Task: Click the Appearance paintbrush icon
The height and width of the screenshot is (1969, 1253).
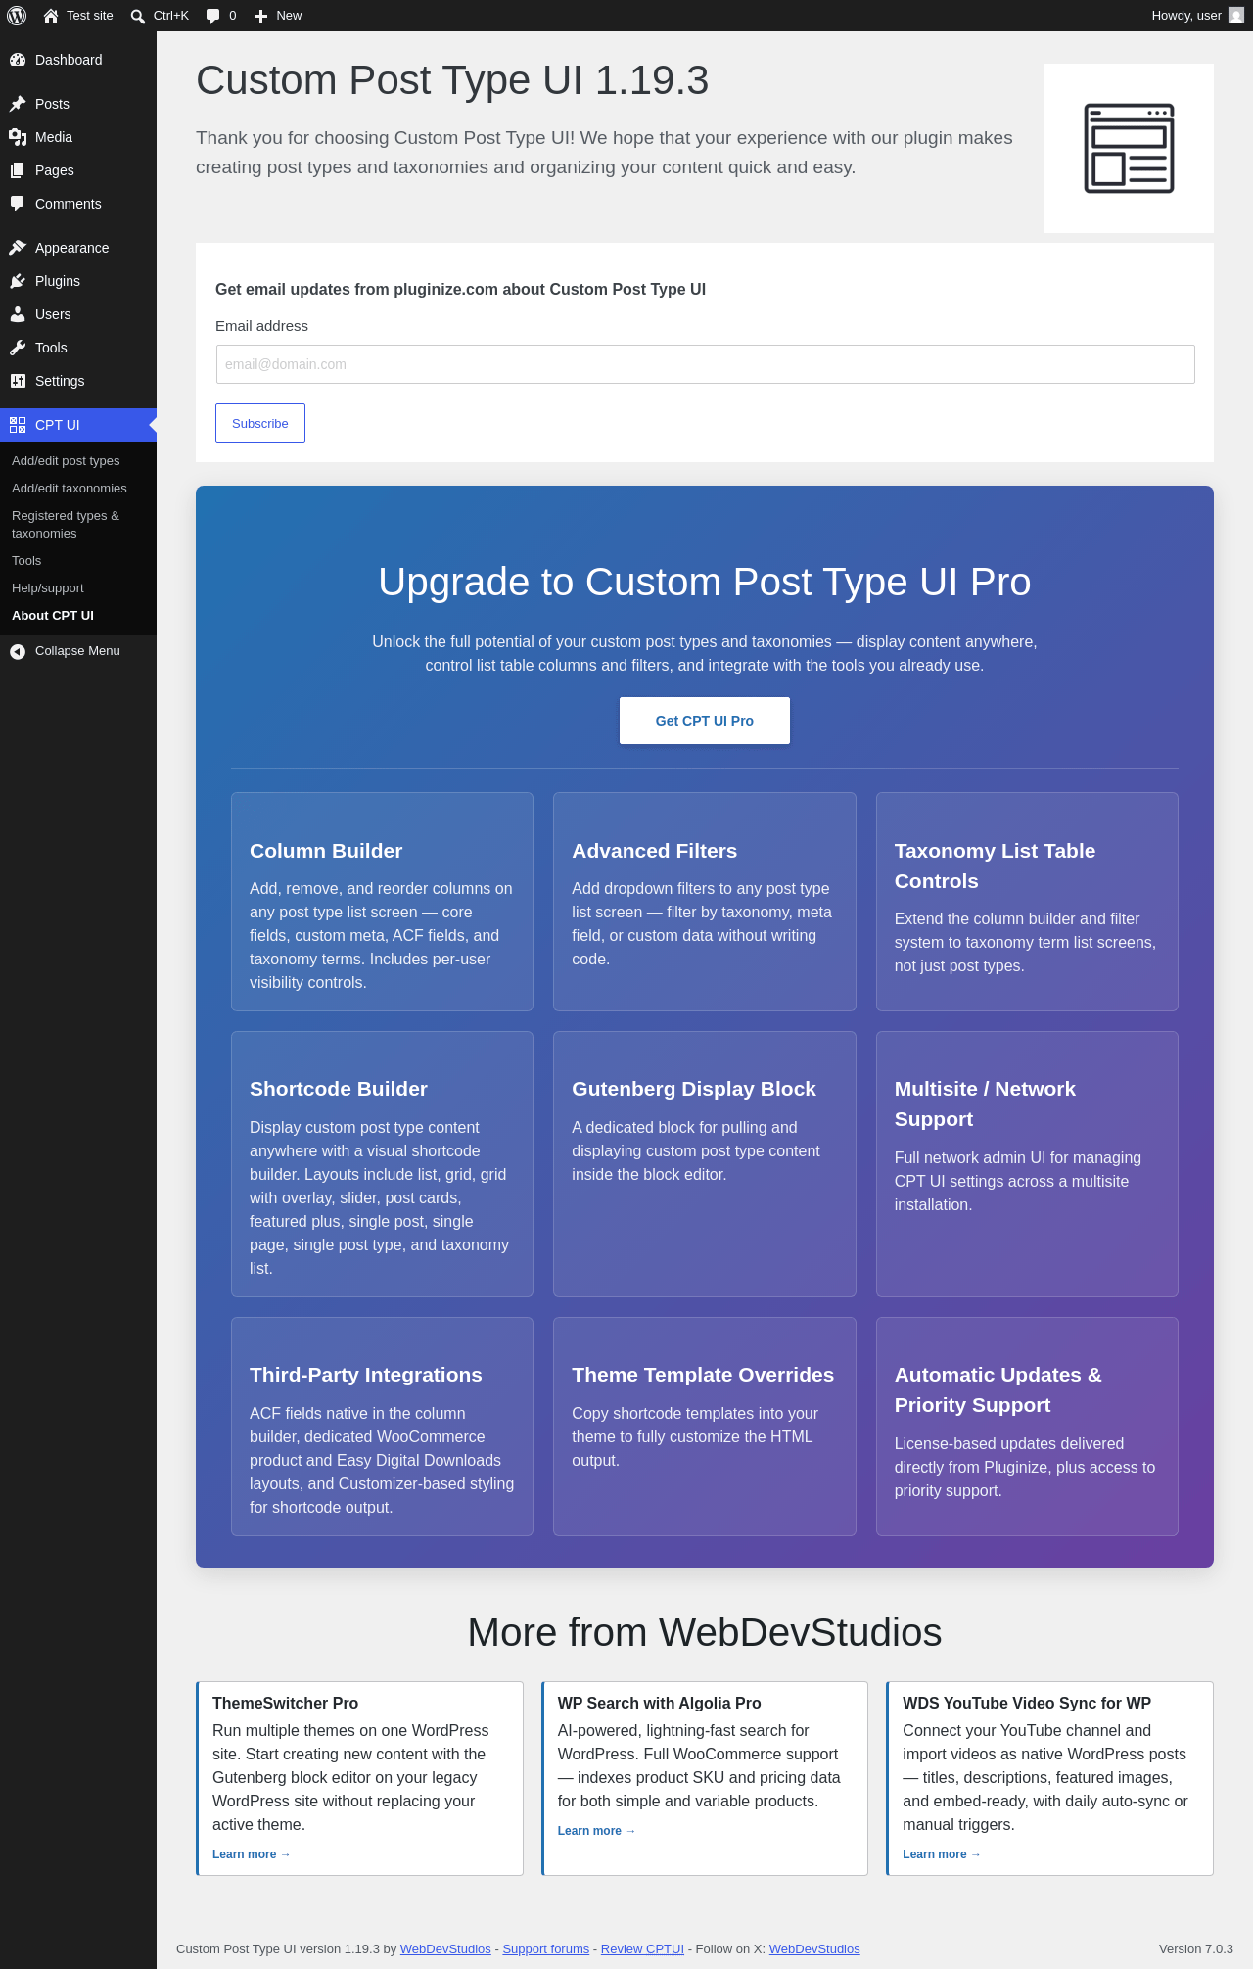Action: [18, 248]
